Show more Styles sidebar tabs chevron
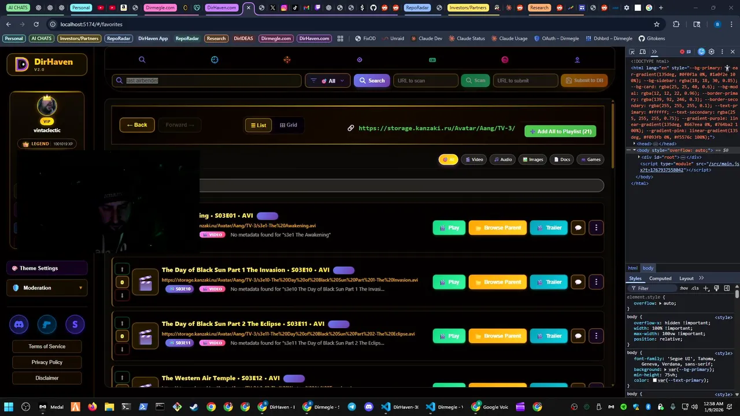740x416 pixels. (701, 278)
